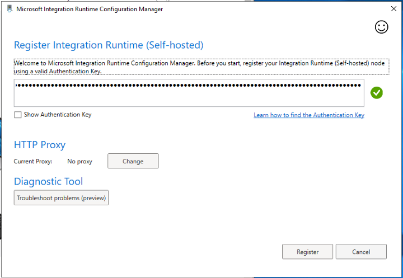
Task: Cancel the registration dialog
Action: (x=361, y=252)
